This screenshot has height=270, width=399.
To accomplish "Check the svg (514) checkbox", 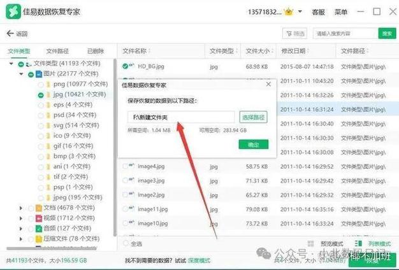I will pyautogui.click(x=41, y=126).
